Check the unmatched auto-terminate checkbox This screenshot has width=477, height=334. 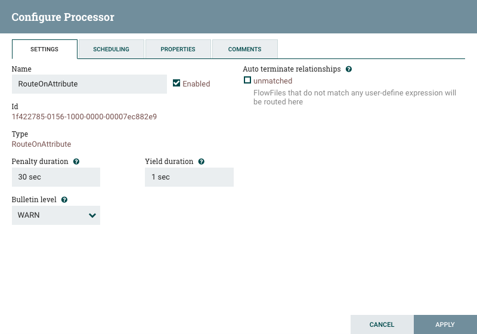tap(247, 80)
